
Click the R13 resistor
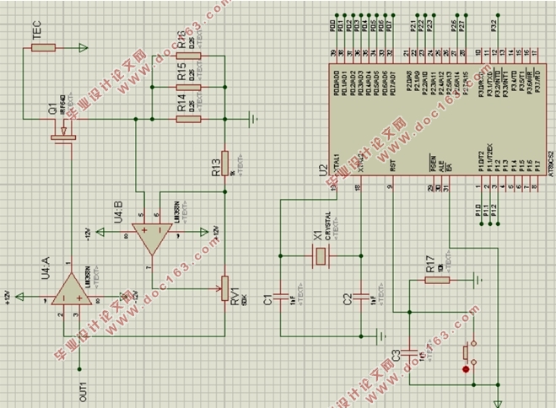pos(224,162)
